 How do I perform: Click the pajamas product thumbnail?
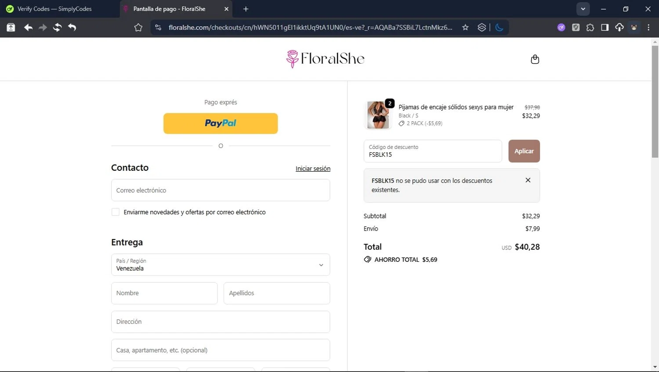[378, 115]
